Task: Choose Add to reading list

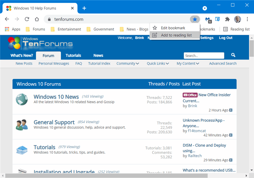Action: 175,35
